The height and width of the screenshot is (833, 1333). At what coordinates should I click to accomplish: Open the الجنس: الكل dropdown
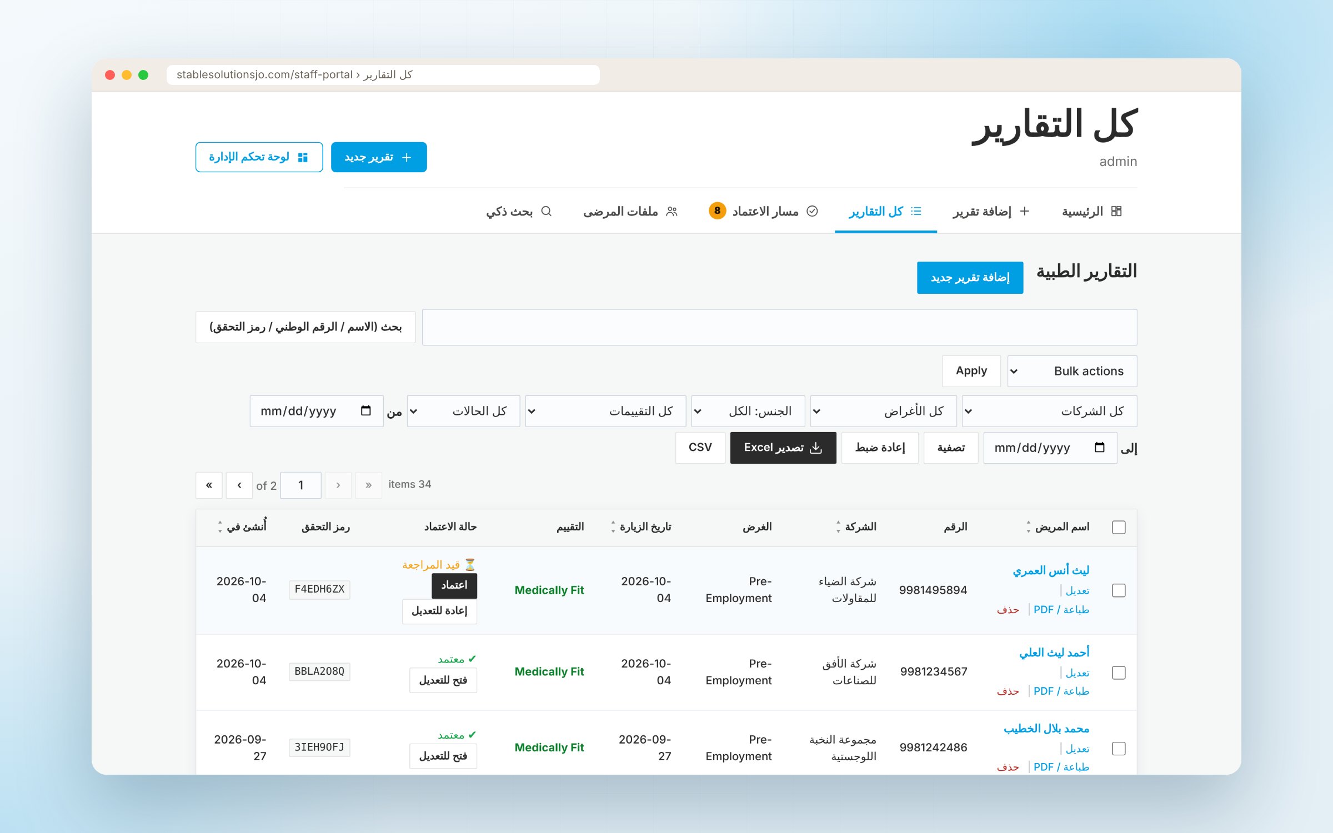coord(748,411)
